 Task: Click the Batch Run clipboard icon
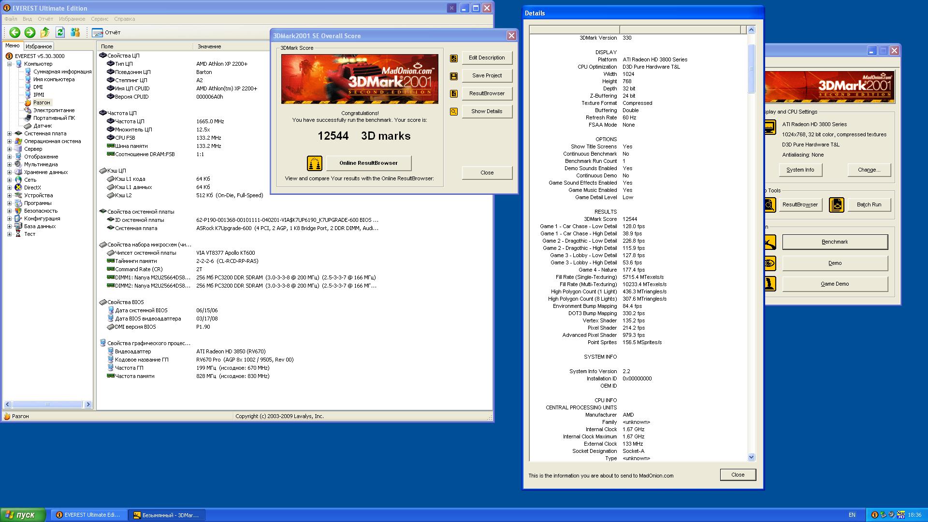tap(836, 204)
